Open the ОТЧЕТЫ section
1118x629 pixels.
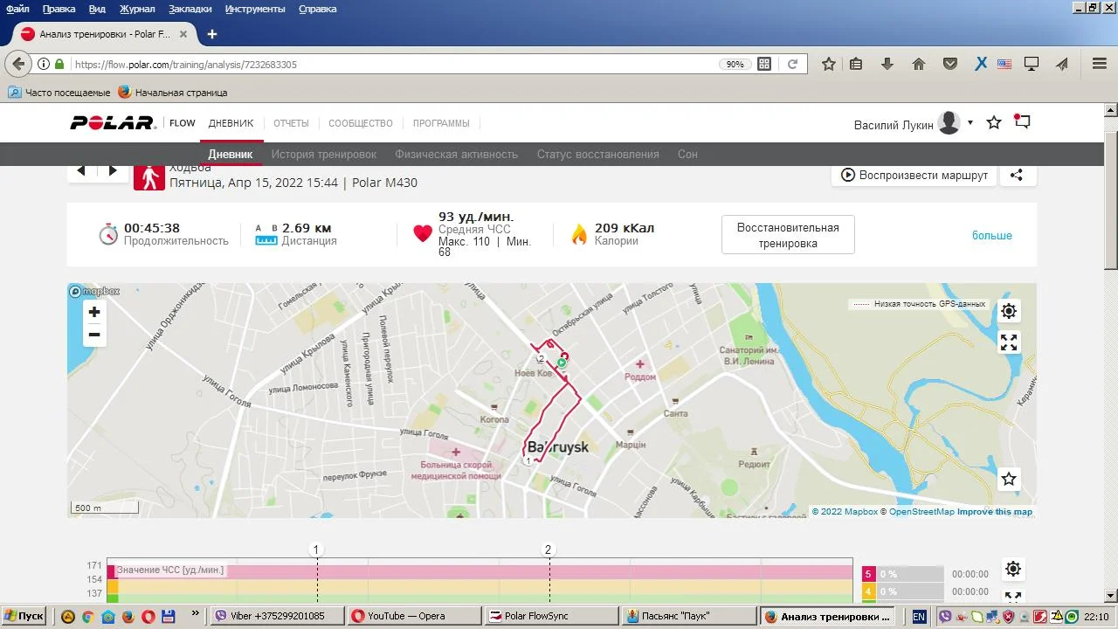click(x=291, y=123)
